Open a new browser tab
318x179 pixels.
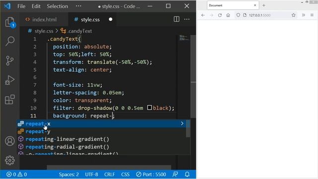264,5
